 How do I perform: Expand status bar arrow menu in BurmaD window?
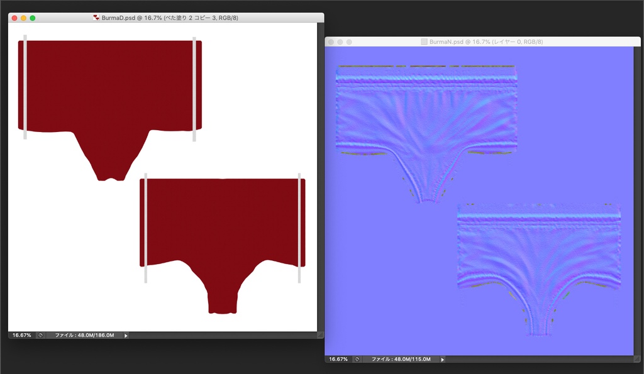(x=126, y=336)
